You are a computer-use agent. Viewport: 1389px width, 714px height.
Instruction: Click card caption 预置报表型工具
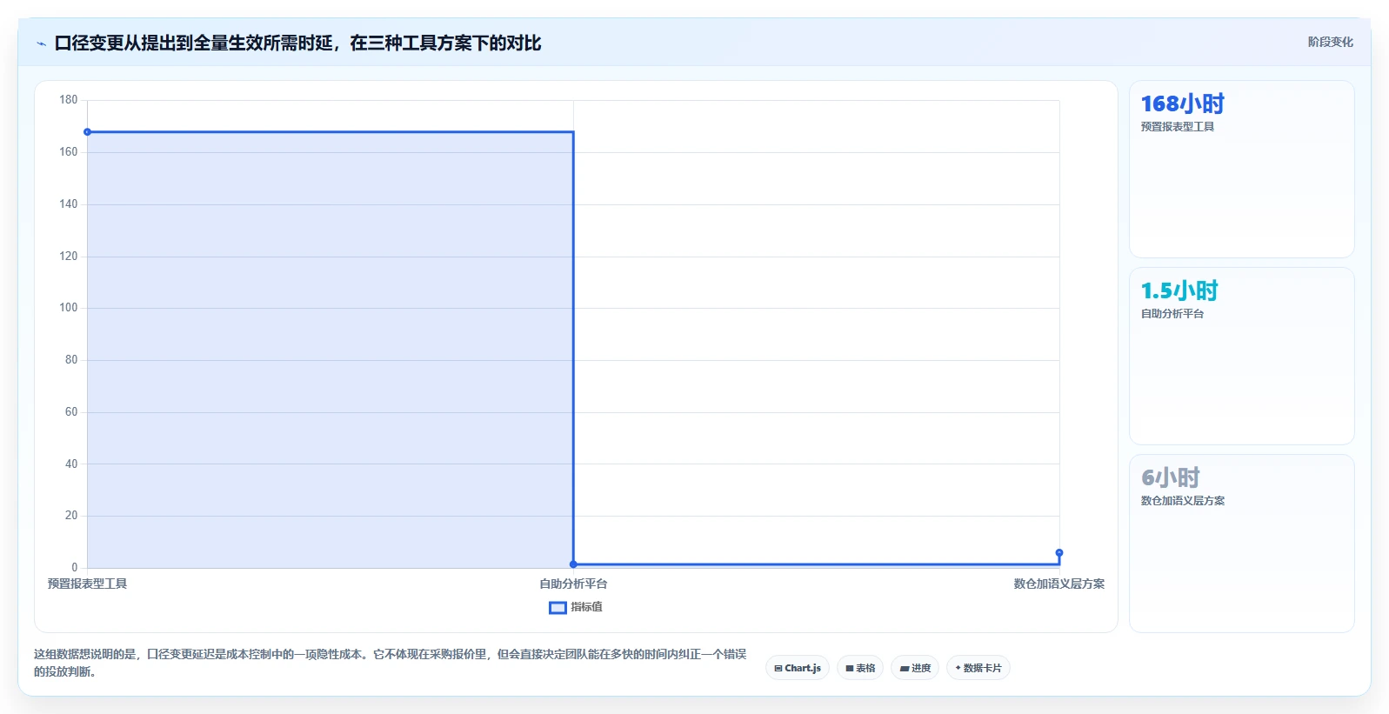tap(1178, 127)
